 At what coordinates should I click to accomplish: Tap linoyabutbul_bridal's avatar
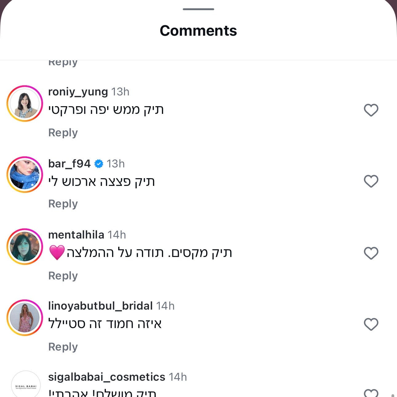[x=25, y=318]
